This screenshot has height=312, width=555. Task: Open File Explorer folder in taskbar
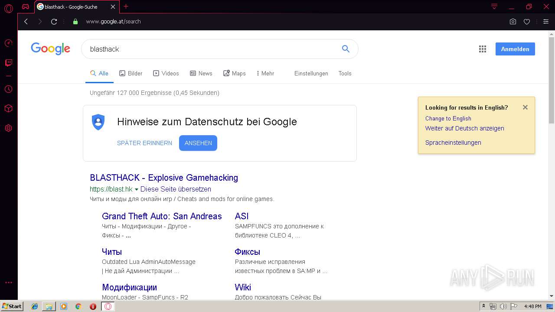pos(49,306)
